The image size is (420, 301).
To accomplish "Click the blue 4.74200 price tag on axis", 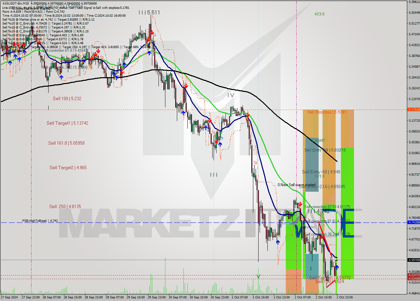I will tap(413, 222).
